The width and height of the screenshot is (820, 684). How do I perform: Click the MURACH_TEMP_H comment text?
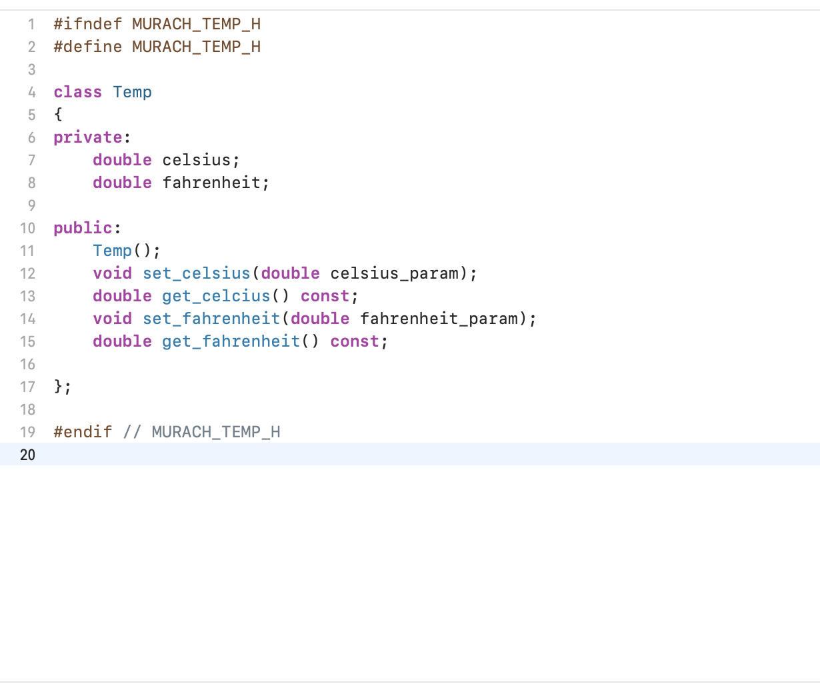pos(215,432)
